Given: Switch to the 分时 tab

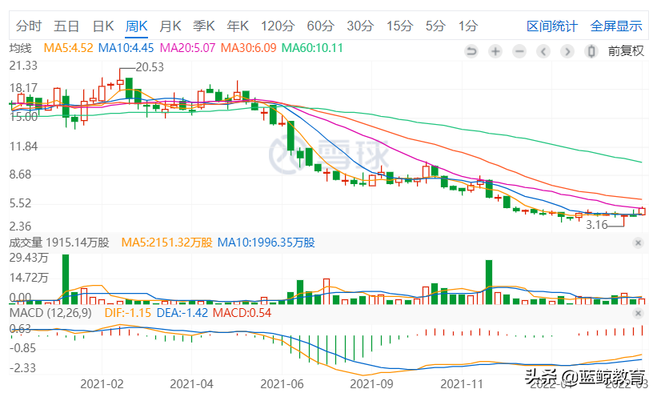Looking at the screenshot, I should 29,26.
